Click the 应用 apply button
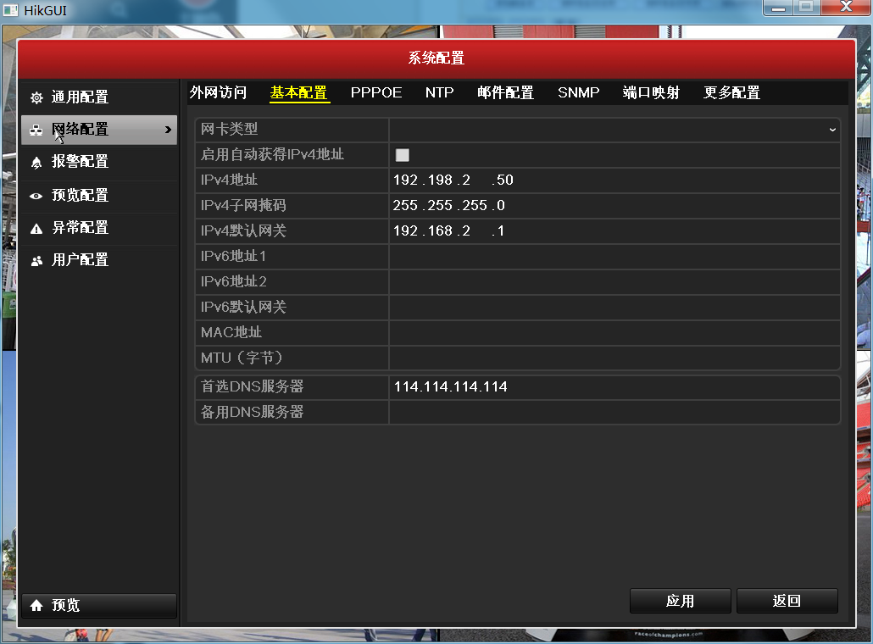Image resolution: width=873 pixels, height=644 pixels. point(680,600)
